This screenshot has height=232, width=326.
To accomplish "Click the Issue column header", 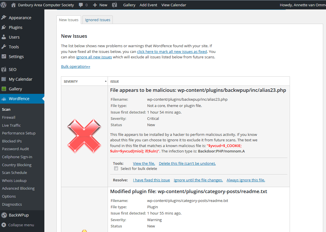I will click(114, 82).
